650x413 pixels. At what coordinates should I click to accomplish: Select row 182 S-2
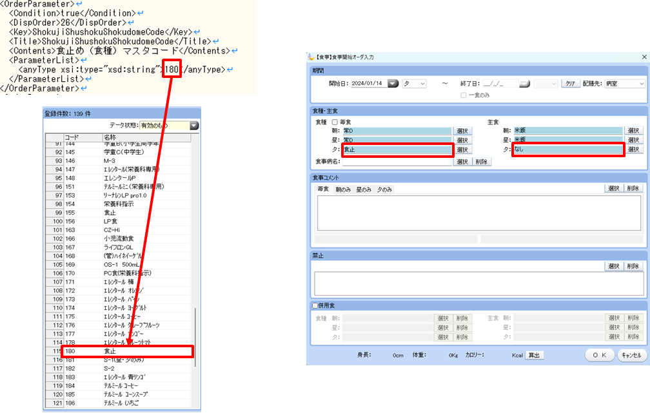(x=118, y=369)
